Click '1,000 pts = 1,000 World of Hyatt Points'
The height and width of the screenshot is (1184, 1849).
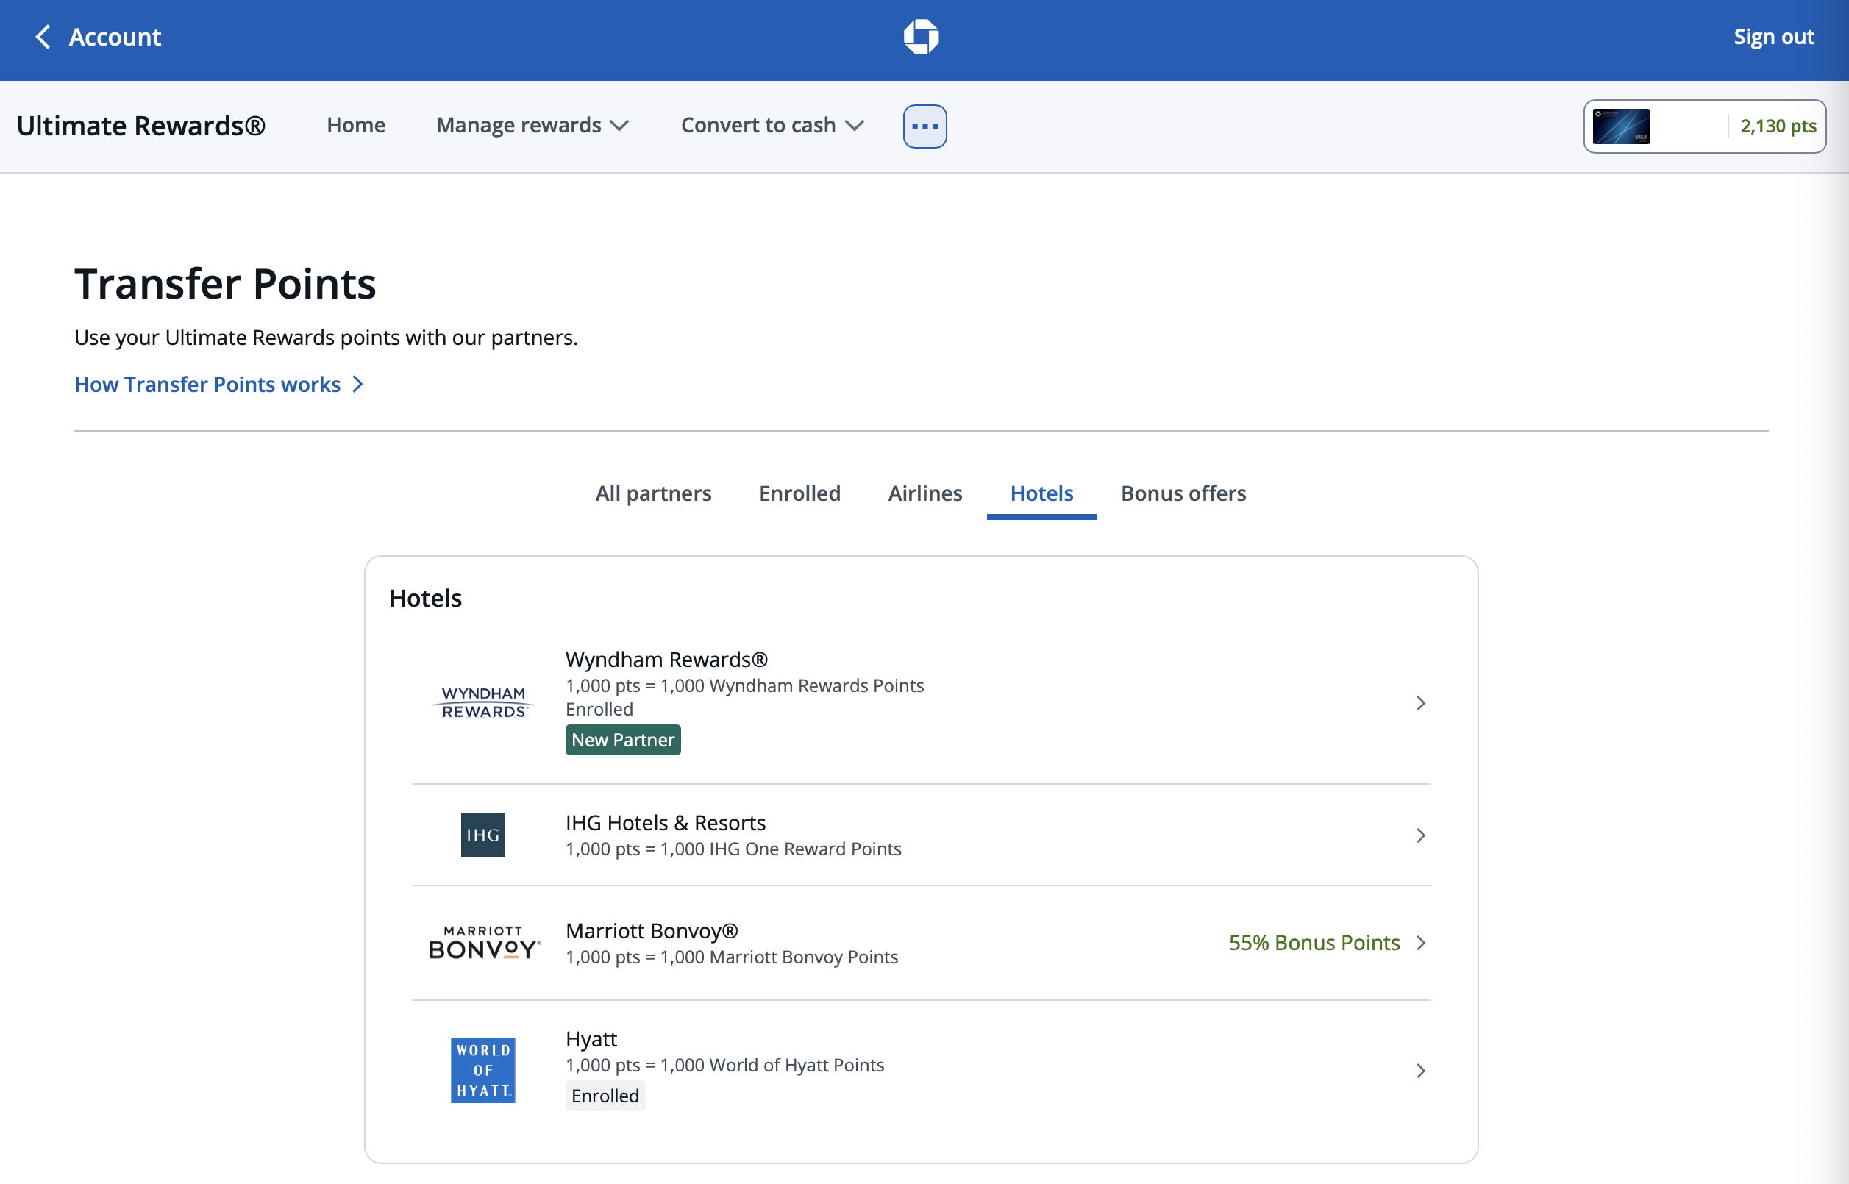(725, 1065)
